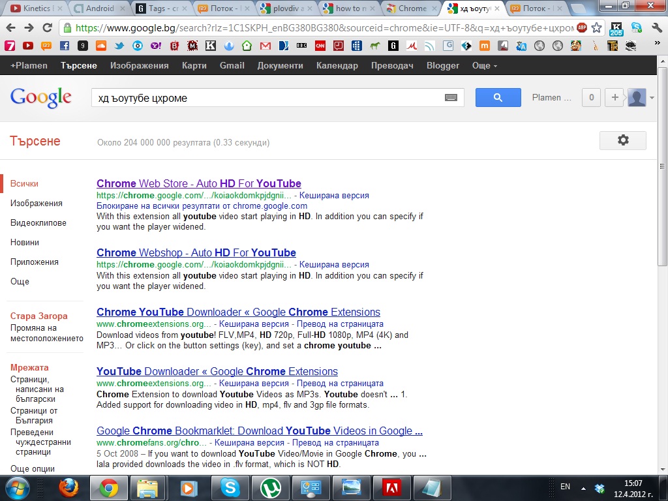Show hidden system tray icons arrow

(583, 489)
